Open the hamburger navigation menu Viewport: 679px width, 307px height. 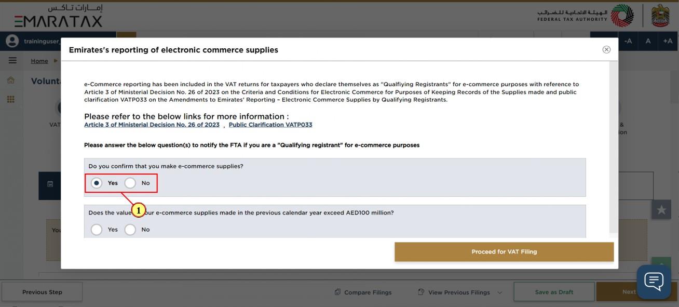point(12,61)
